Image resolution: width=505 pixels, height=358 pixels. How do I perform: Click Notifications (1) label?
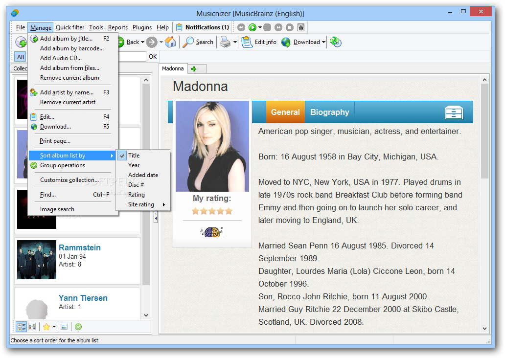tap(207, 27)
